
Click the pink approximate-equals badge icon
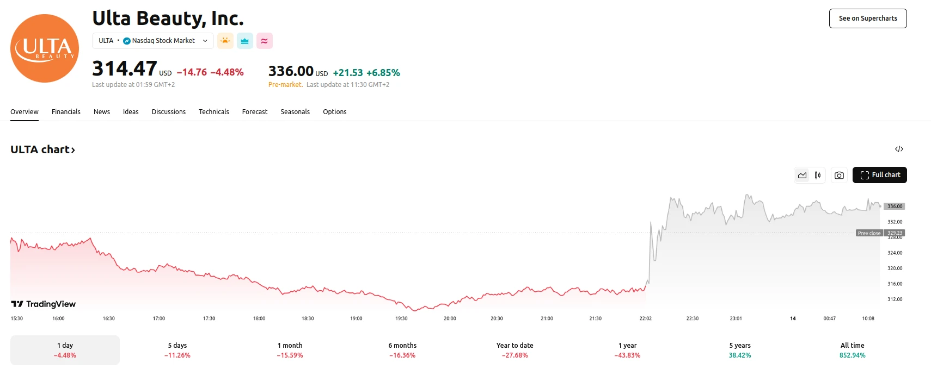pyautogui.click(x=265, y=41)
